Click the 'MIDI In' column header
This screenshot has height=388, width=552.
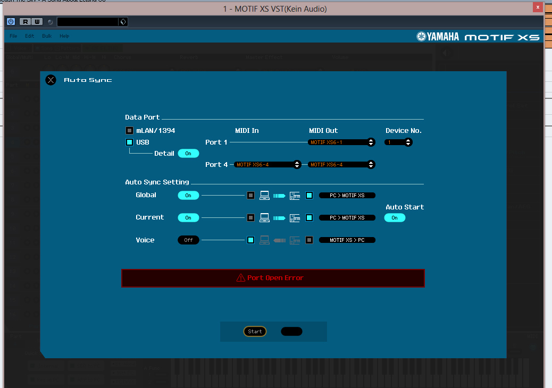coord(247,131)
